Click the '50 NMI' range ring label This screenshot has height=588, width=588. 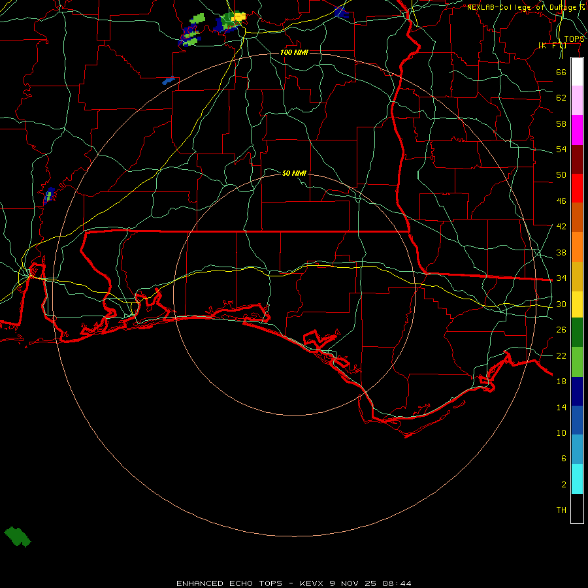(294, 173)
